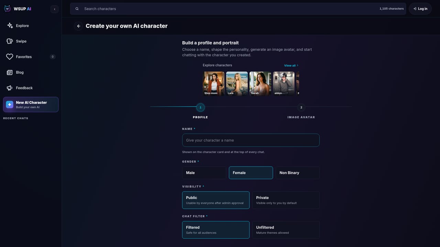Click the Favorites count badge 0
This screenshot has width=440, height=247.
(x=53, y=57)
